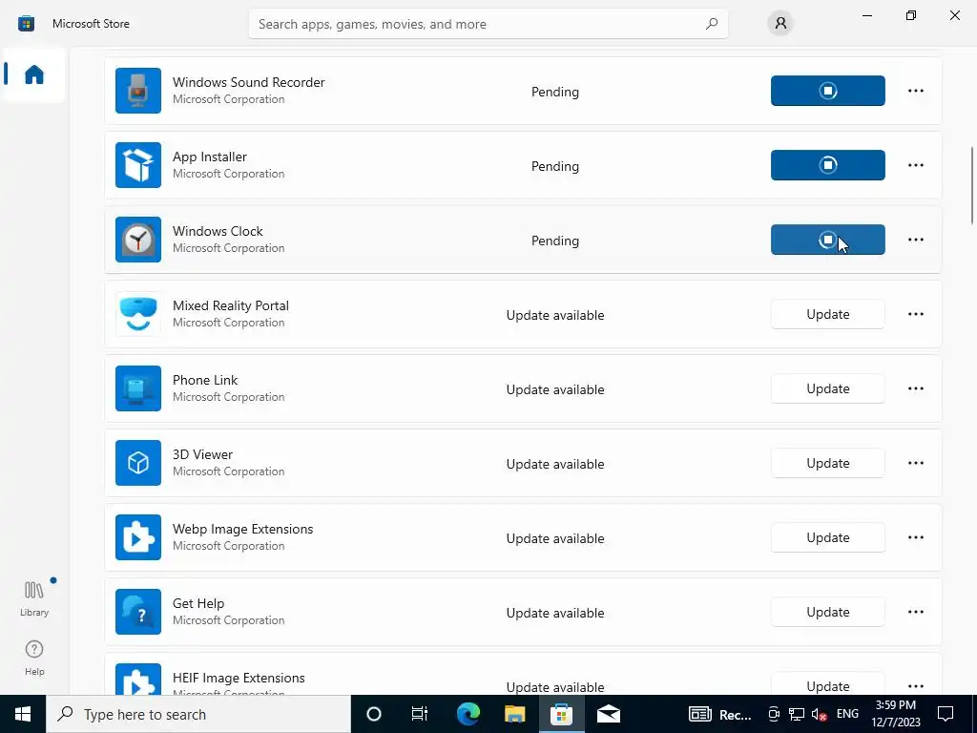Image resolution: width=977 pixels, height=733 pixels.
Task: Update Mixed Reality Portal
Action: click(x=827, y=314)
